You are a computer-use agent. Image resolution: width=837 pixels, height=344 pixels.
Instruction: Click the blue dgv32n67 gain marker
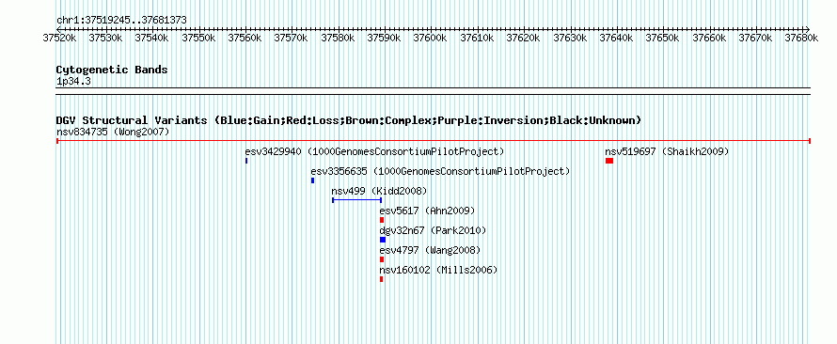pos(382,240)
